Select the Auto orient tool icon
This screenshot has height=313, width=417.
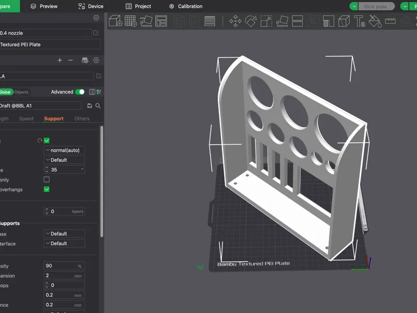(146, 21)
